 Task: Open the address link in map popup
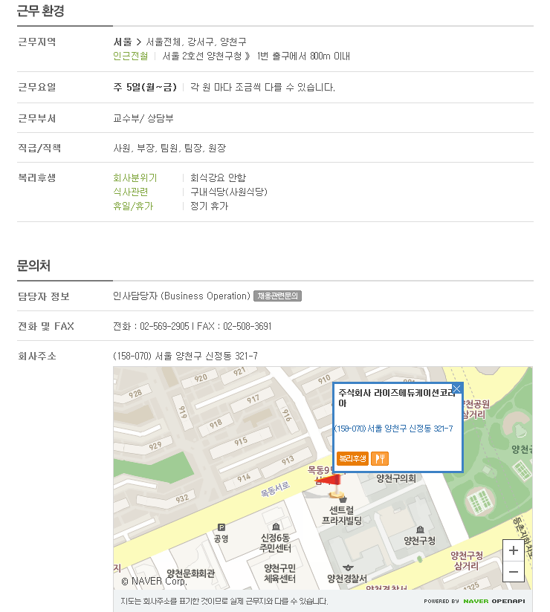(394, 429)
